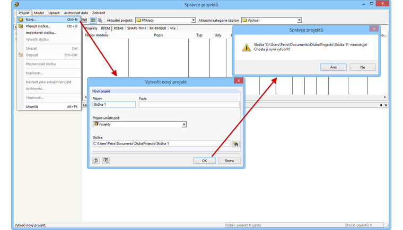The width and height of the screenshot is (403, 230).
Task: Click the 'Počet objektů: 0' status bar text
Action: [360, 225]
